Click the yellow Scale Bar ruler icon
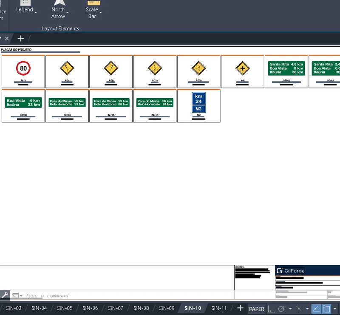Image resolution: width=340 pixels, height=315 pixels. coord(93,3)
